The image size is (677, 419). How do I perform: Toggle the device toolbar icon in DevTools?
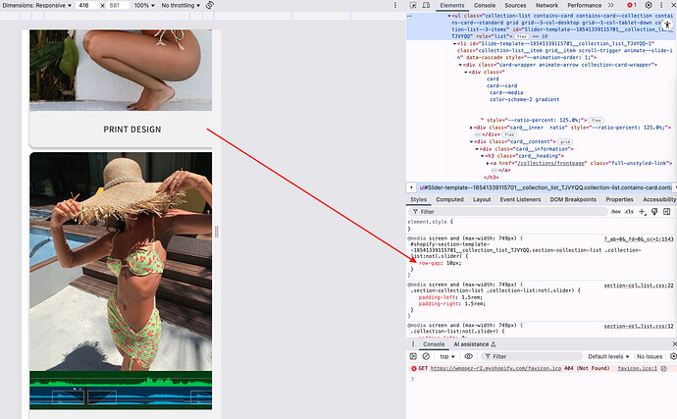coord(426,5)
